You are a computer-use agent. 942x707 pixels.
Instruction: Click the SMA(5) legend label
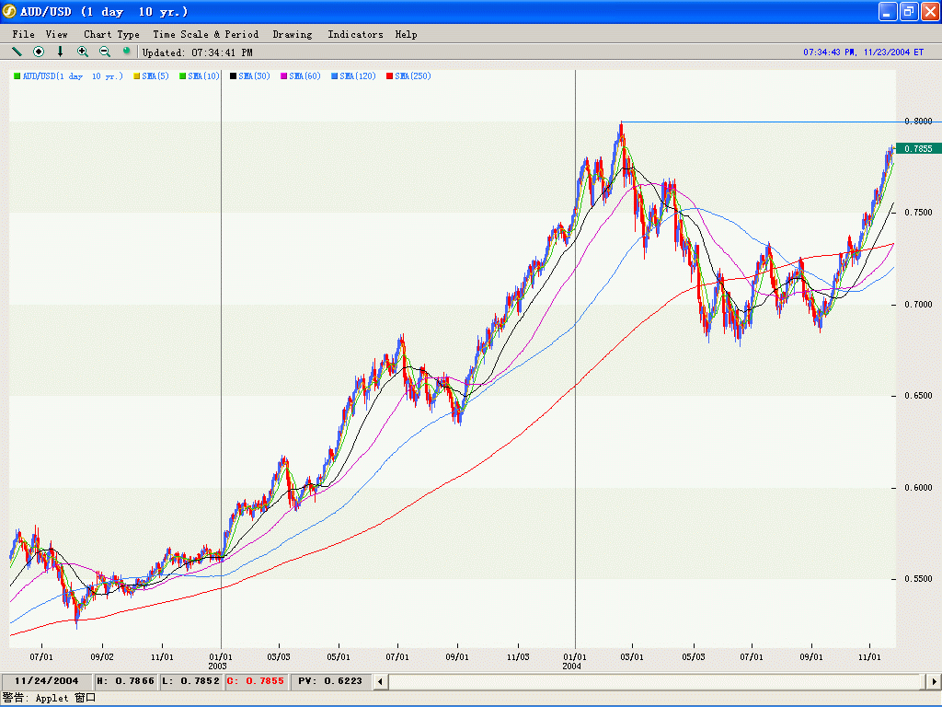pyautogui.click(x=155, y=75)
